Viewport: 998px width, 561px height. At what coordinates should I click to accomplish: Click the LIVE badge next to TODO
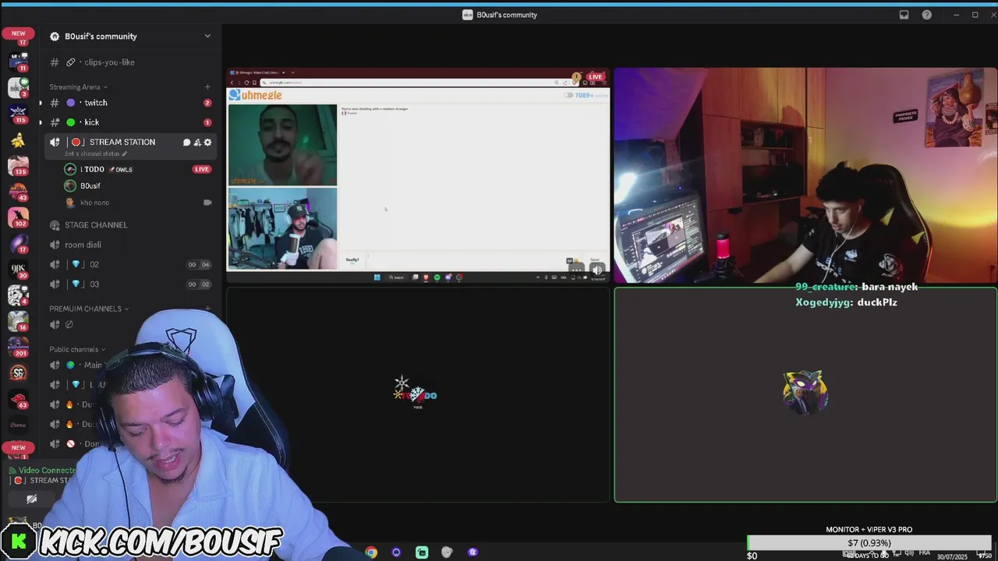coord(202,169)
